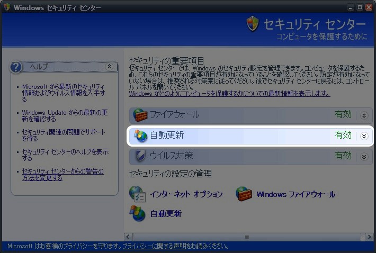Open the プライバシーに関する声明 link
This screenshot has width=376, height=253.
click(x=155, y=246)
